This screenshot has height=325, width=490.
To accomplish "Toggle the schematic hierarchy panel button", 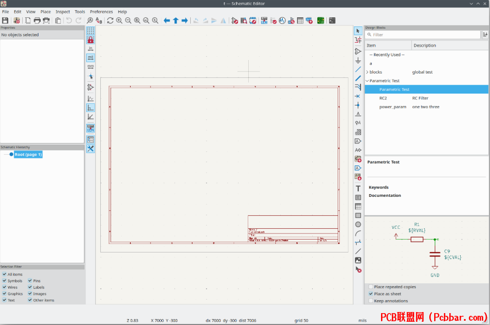I will click(91, 140).
